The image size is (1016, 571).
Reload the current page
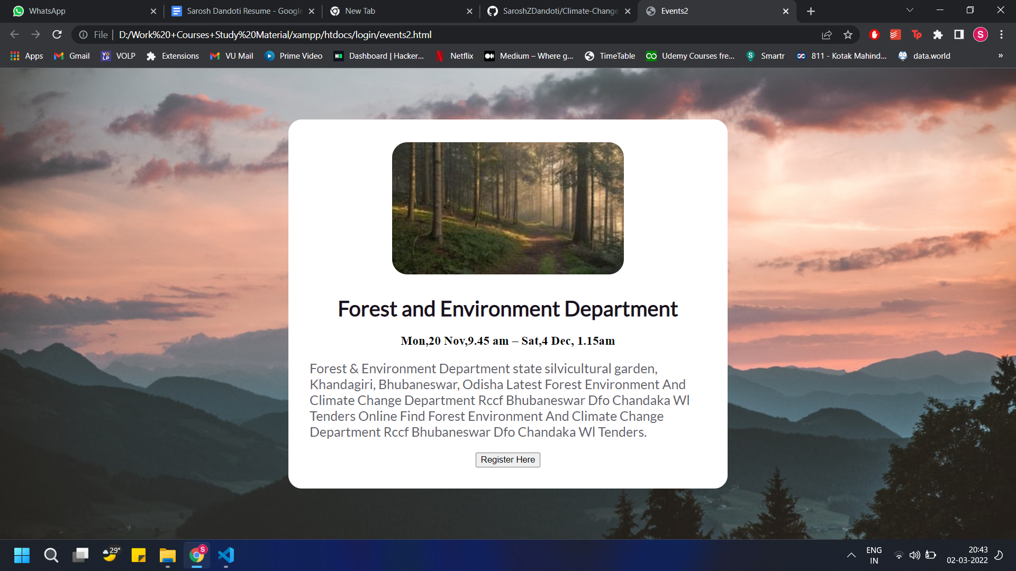pos(57,34)
